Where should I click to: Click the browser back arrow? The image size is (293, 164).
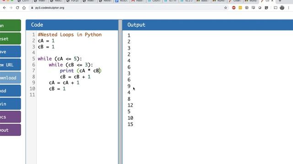point(5,8)
